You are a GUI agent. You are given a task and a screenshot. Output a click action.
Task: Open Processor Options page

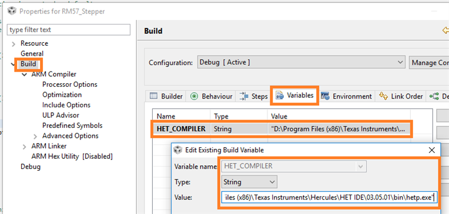pos(70,84)
